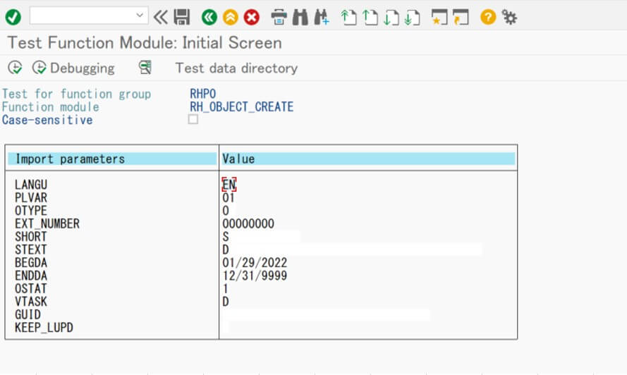Click the Print icon
Image resolution: width=627 pixels, height=375 pixels.
[279, 17]
